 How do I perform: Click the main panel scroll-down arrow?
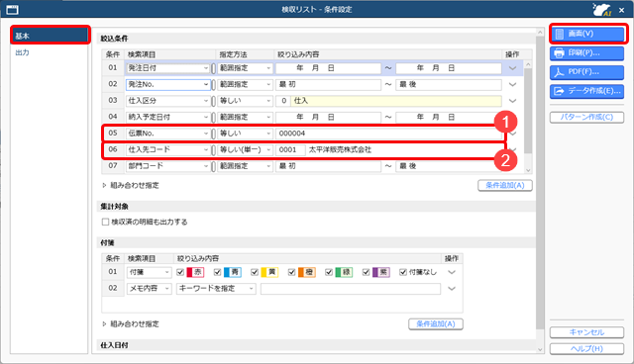pos(540,349)
